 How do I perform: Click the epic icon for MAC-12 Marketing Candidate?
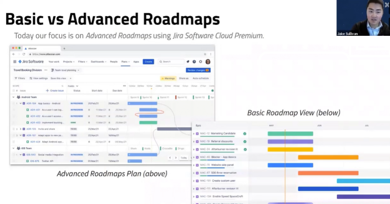pos(197,134)
